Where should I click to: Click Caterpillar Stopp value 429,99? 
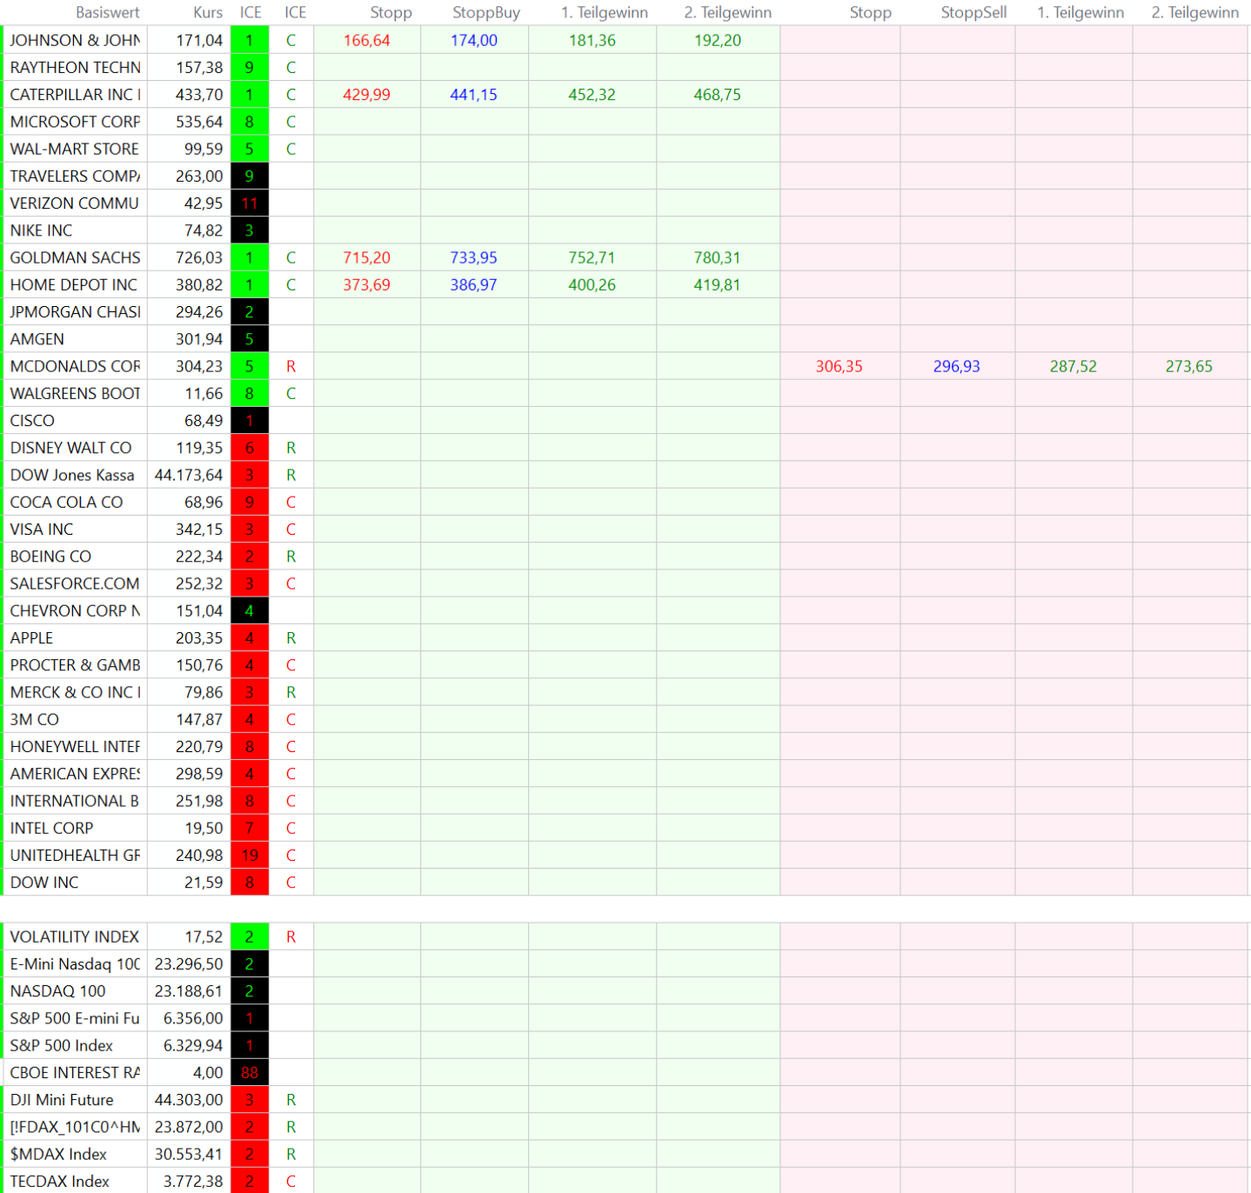coord(366,95)
